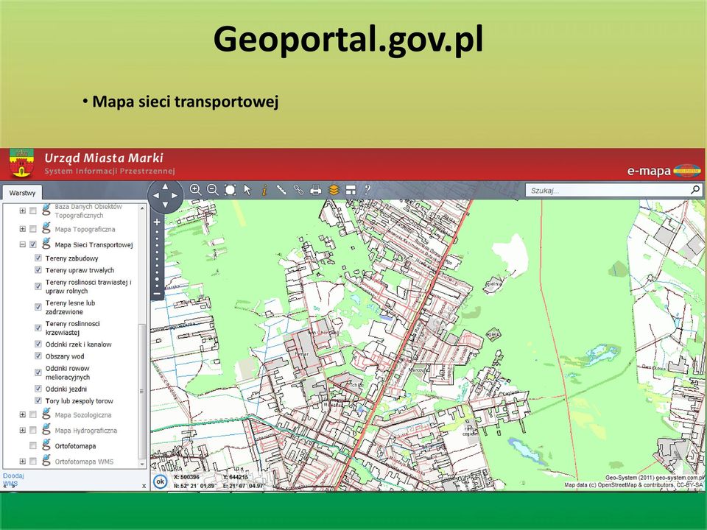Click the X: 500396 coordinate readout

[186, 477]
